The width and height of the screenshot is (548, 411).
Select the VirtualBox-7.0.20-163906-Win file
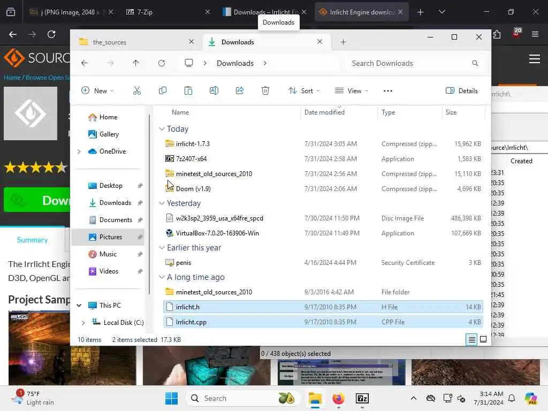[x=323, y=233]
